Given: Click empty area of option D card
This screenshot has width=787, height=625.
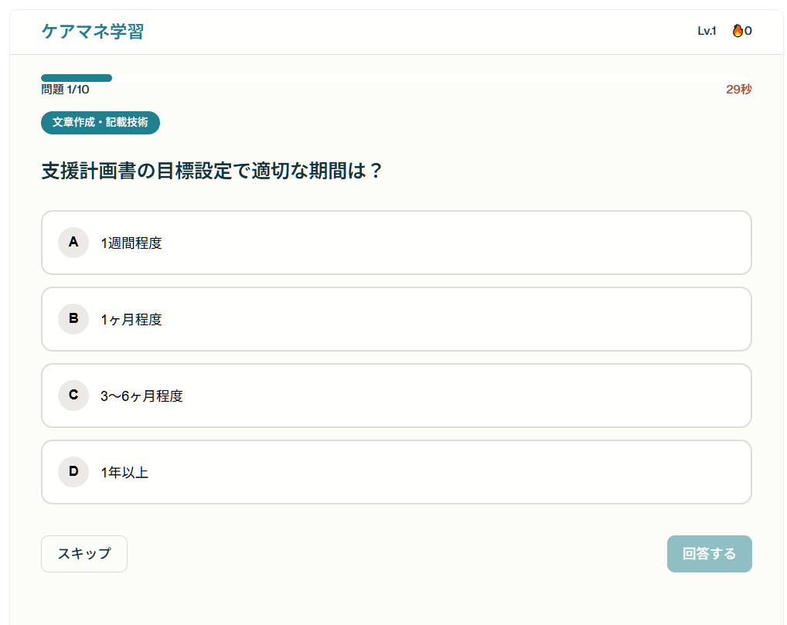Looking at the screenshot, I should point(464,472).
